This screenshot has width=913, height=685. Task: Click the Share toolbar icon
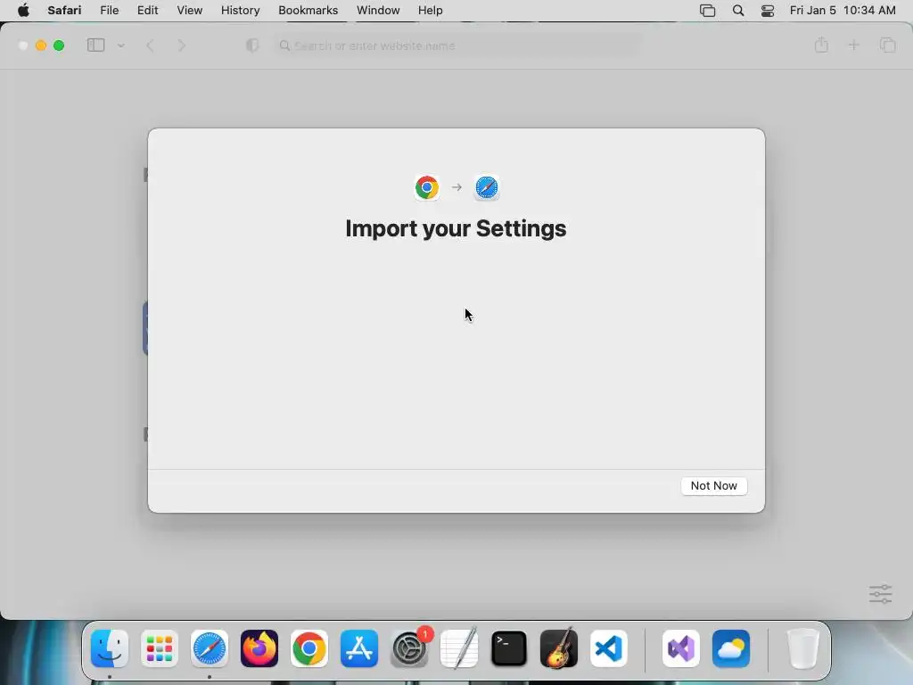821,45
